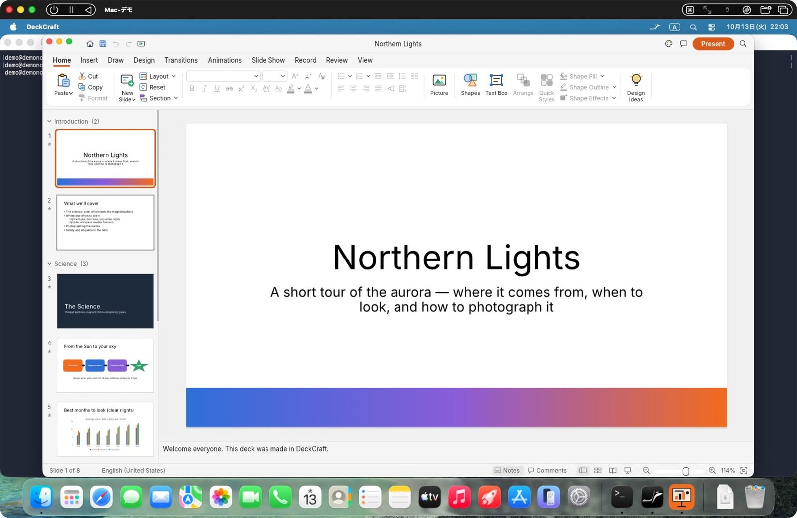Viewport: 797px width, 518px height.
Task: Click the Reset slide button
Action: [x=152, y=87]
